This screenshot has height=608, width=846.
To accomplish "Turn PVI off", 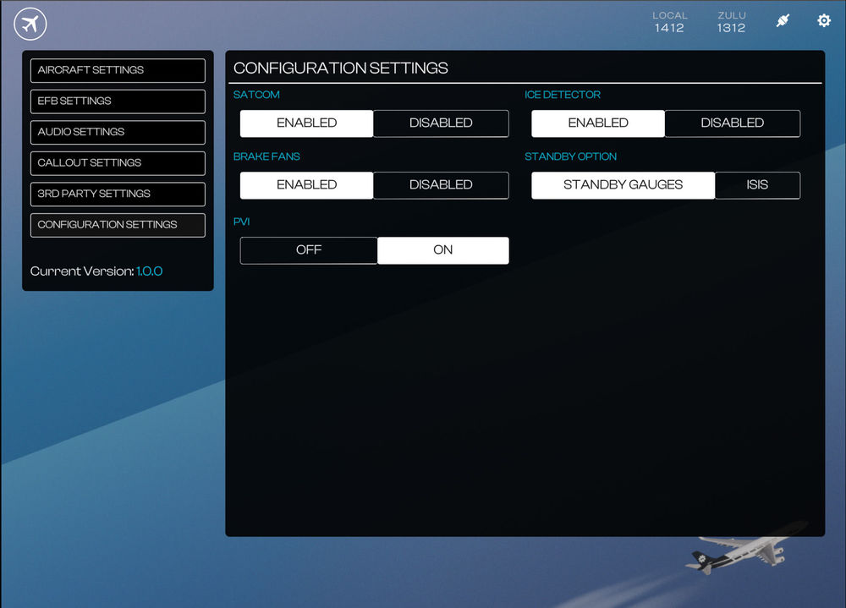I will [x=309, y=250].
